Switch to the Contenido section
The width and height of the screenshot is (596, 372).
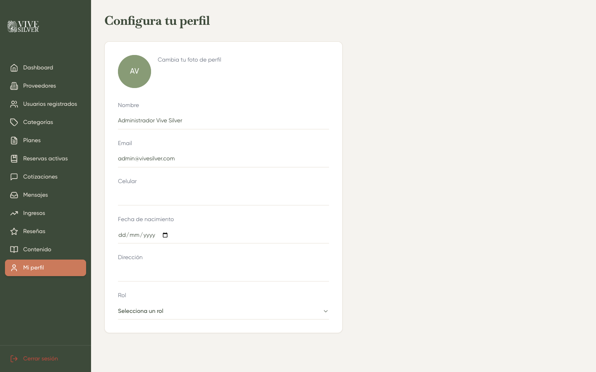[x=37, y=249]
